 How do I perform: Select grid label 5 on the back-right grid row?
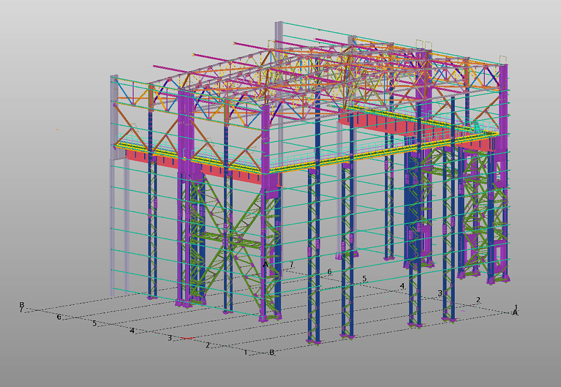(364, 279)
